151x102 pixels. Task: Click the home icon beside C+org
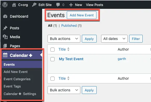pyautogui.click(x=14, y=5)
